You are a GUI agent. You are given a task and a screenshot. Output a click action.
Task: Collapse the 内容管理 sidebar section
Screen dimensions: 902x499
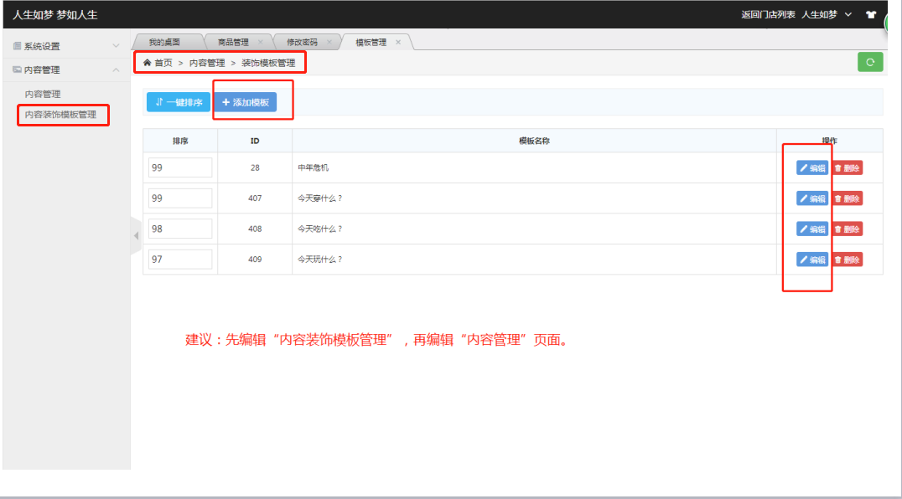(65, 69)
